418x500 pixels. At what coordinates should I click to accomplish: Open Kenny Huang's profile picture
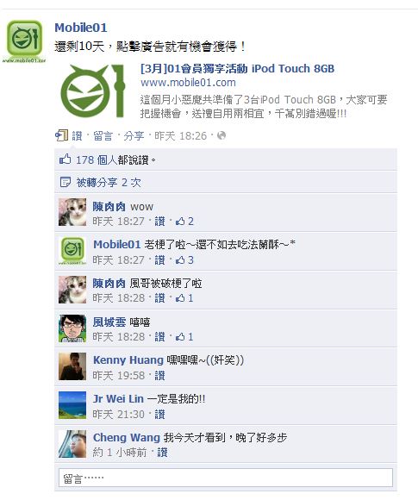click(x=72, y=366)
